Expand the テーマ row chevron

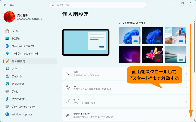point(186,101)
